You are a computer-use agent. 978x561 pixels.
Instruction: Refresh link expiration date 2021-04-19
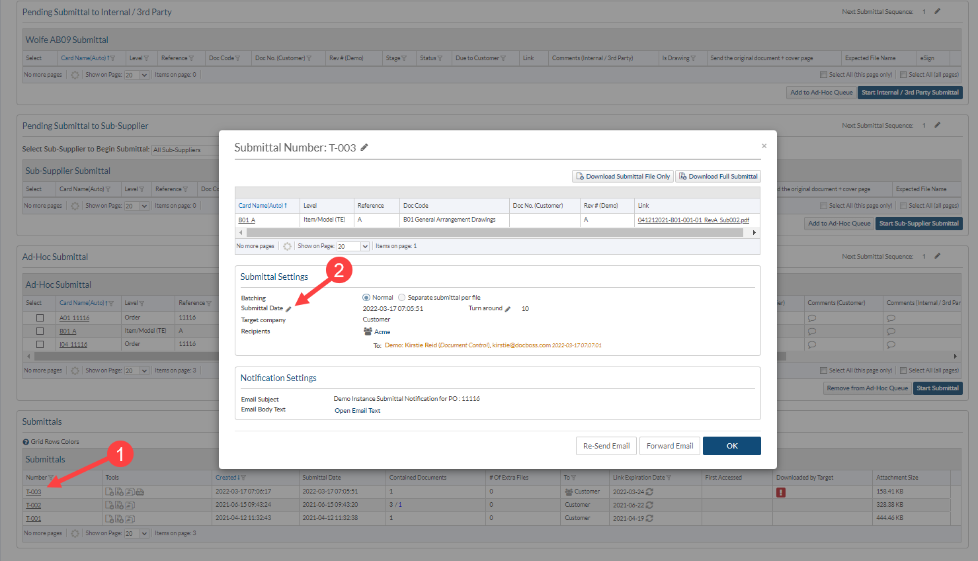click(x=649, y=518)
